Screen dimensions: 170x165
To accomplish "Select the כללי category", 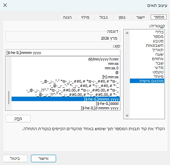I will (x=147, y=32).
